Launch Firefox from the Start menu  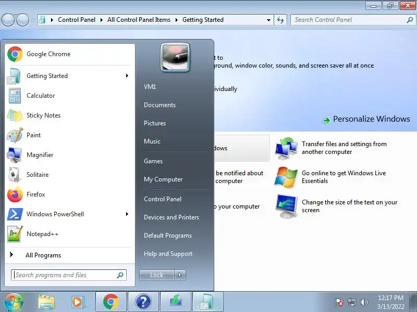coord(69,194)
